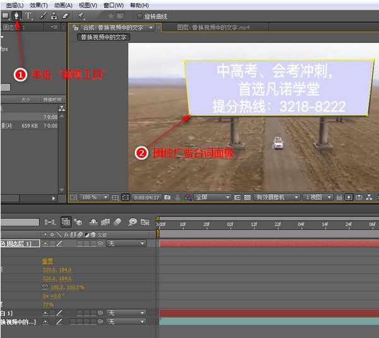Select the Horizontal Type tool
This screenshot has width=379, height=338.
[28, 16]
